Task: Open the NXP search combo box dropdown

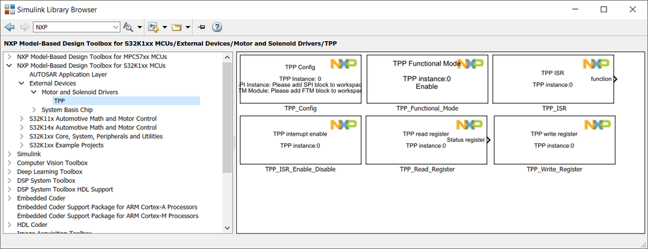Action: [115, 27]
